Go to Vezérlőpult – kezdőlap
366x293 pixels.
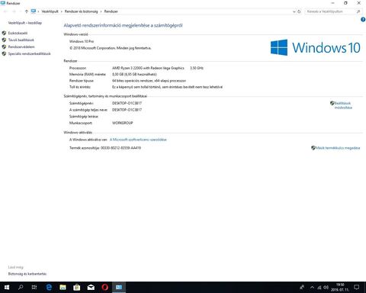[x=25, y=23]
